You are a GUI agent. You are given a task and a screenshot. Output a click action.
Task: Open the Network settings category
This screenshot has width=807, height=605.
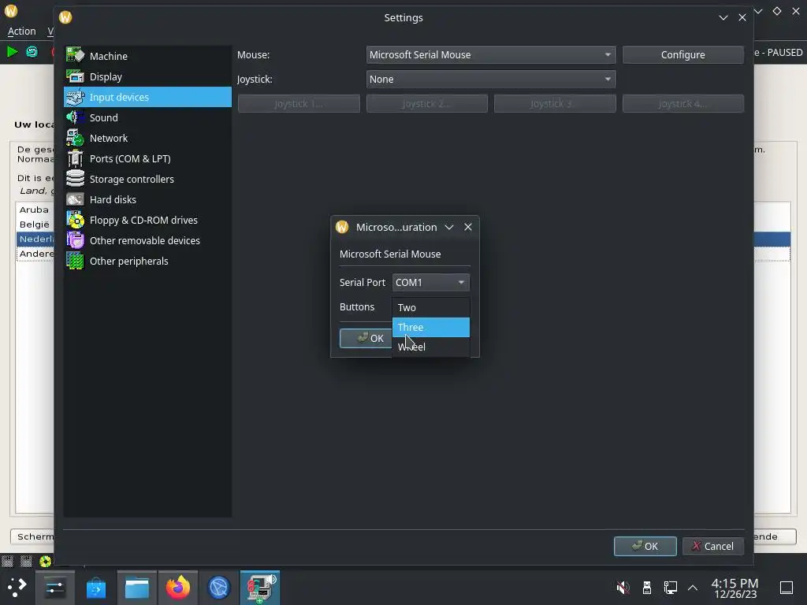coord(147,139)
